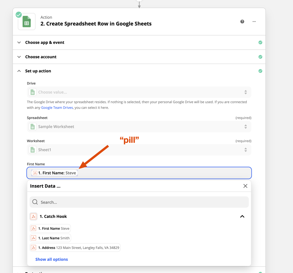Click the search magnifier icon
This screenshot has height=273, width=293.
(35, 202)
